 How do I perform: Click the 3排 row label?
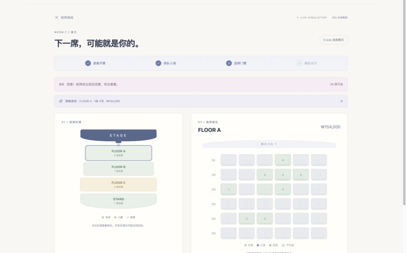214,190
